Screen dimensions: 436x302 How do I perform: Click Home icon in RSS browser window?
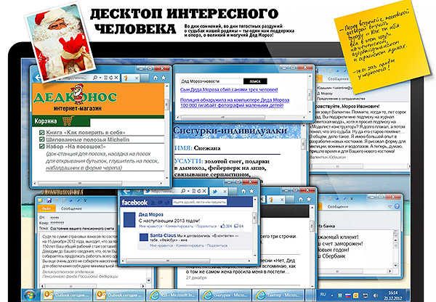click(301, 200)
